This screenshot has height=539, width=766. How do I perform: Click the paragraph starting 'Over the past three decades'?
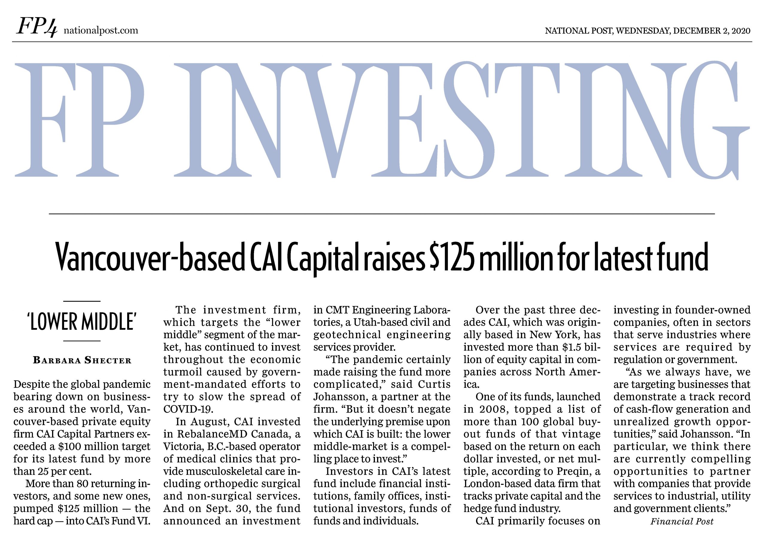[532, 347]
